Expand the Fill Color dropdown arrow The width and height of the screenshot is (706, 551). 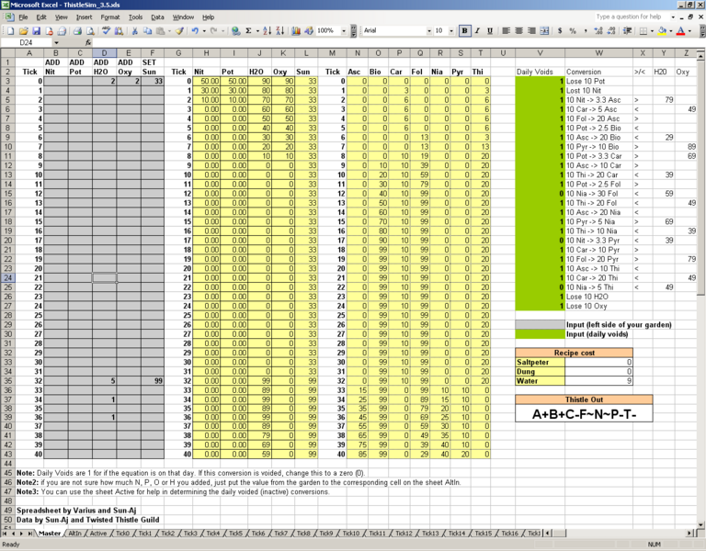(x=671, y=30)
